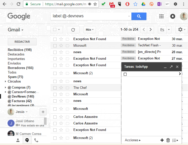Go to the older messages page arrow
Screen dimensions: 188x145
click(151, 30)
